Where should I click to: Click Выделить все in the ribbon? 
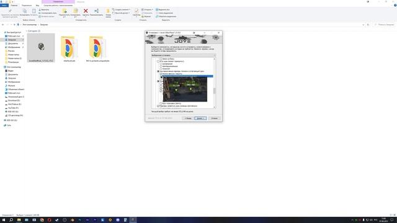coord(163,10)
